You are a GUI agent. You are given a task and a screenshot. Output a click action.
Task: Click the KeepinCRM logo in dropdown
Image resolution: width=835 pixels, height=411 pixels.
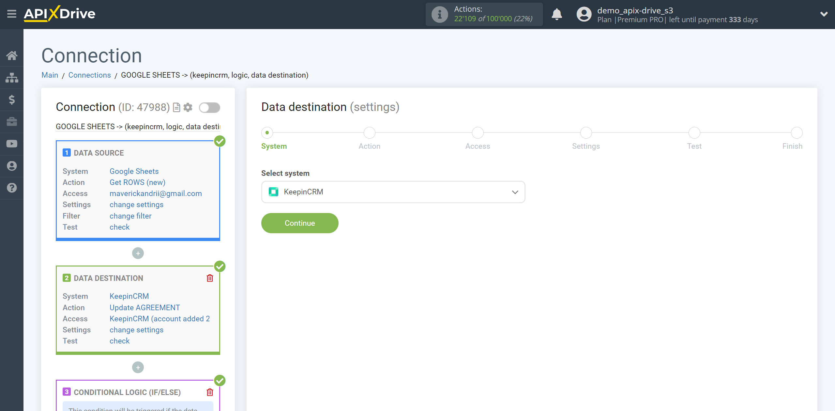(x=273, y=192)
